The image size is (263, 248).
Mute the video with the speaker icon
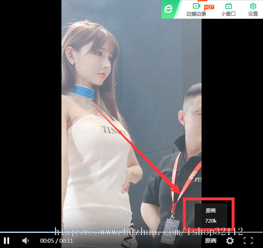point(25,241)
